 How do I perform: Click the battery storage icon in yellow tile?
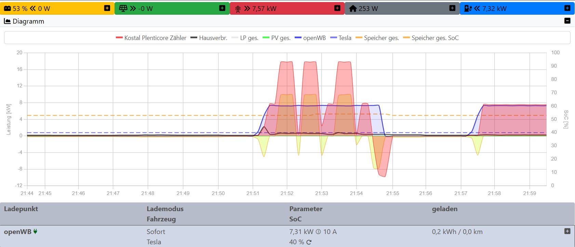[7, 9]
